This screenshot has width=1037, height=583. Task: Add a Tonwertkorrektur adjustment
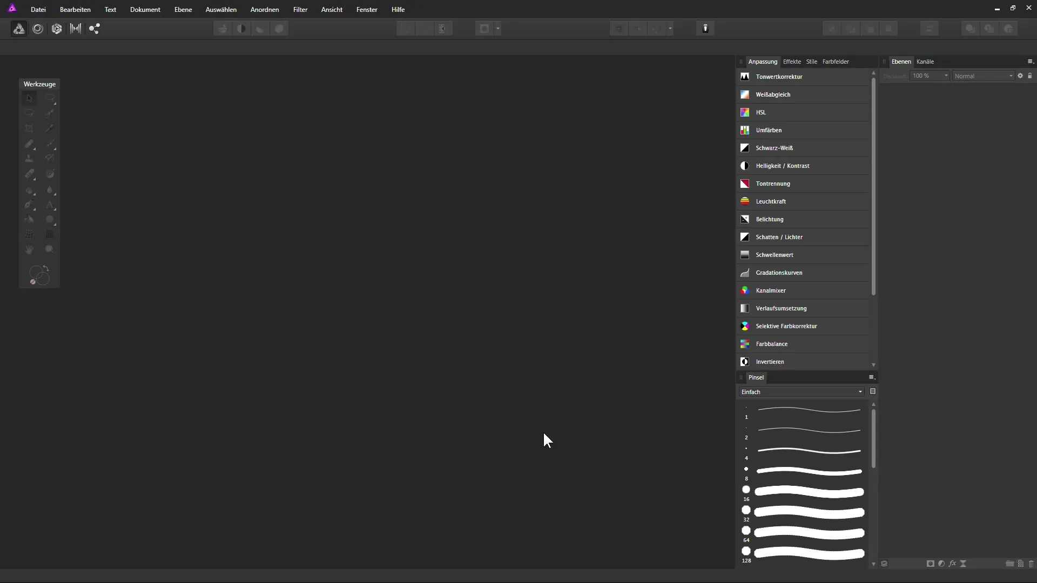pos(803,77)
